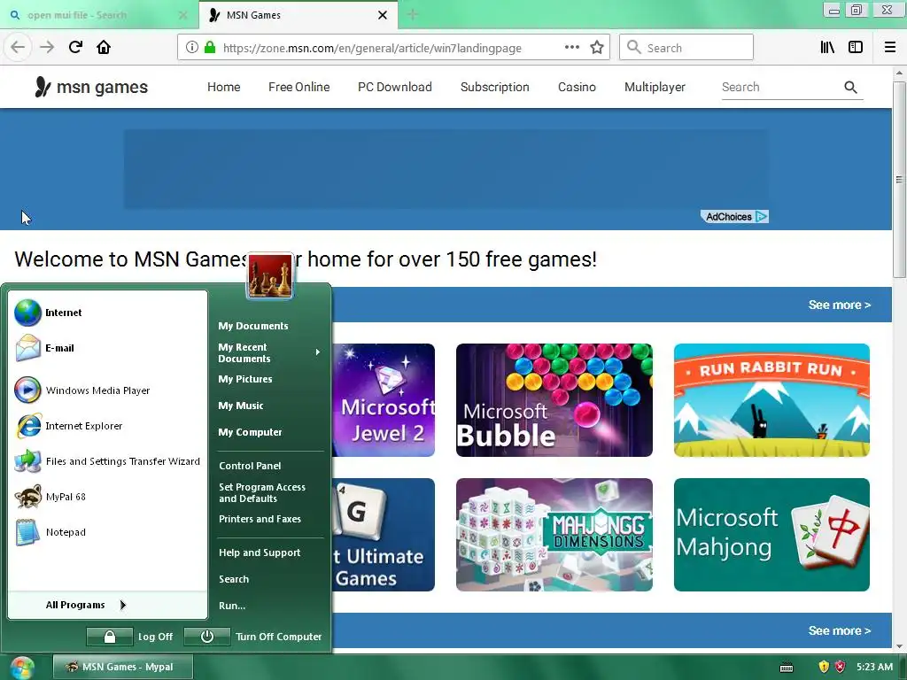The height and width of the screenshot is (680, 907).
Task: Click MSN Games - Mypal taskbar button
Action: 122,668
